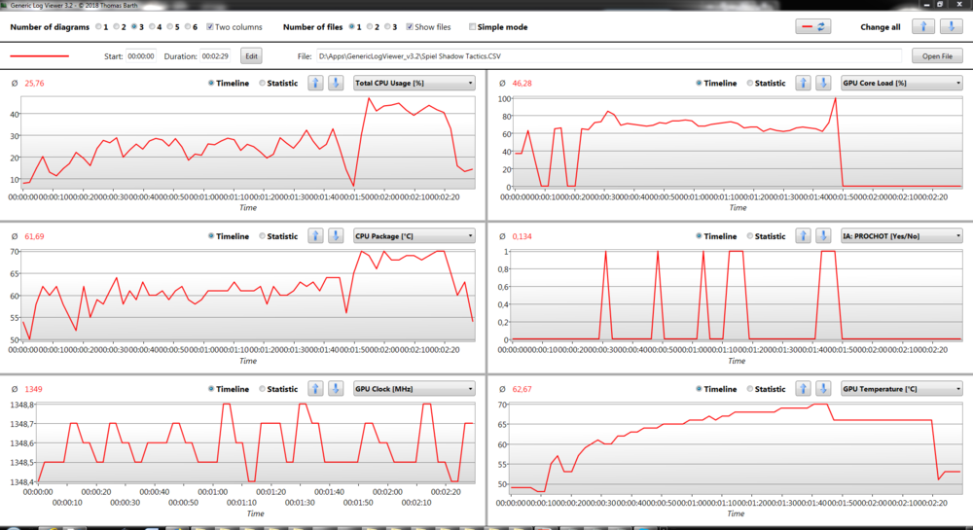Click down arrow in GPU Clock panel

pyautogui.click(x=337, y=388)
